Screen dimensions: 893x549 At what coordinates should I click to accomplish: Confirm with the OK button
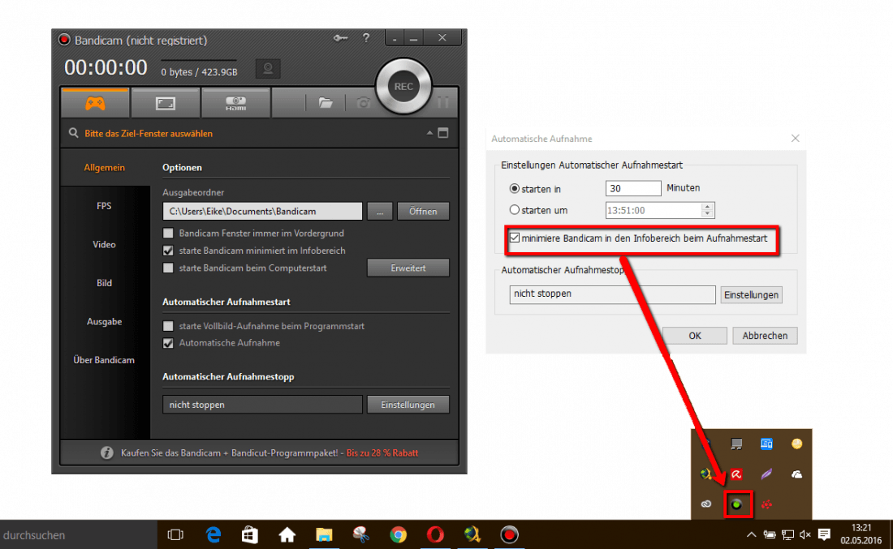[694, 335]
